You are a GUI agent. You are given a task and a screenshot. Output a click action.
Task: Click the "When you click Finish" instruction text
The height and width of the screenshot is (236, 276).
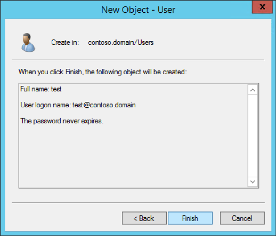[103, 72]
